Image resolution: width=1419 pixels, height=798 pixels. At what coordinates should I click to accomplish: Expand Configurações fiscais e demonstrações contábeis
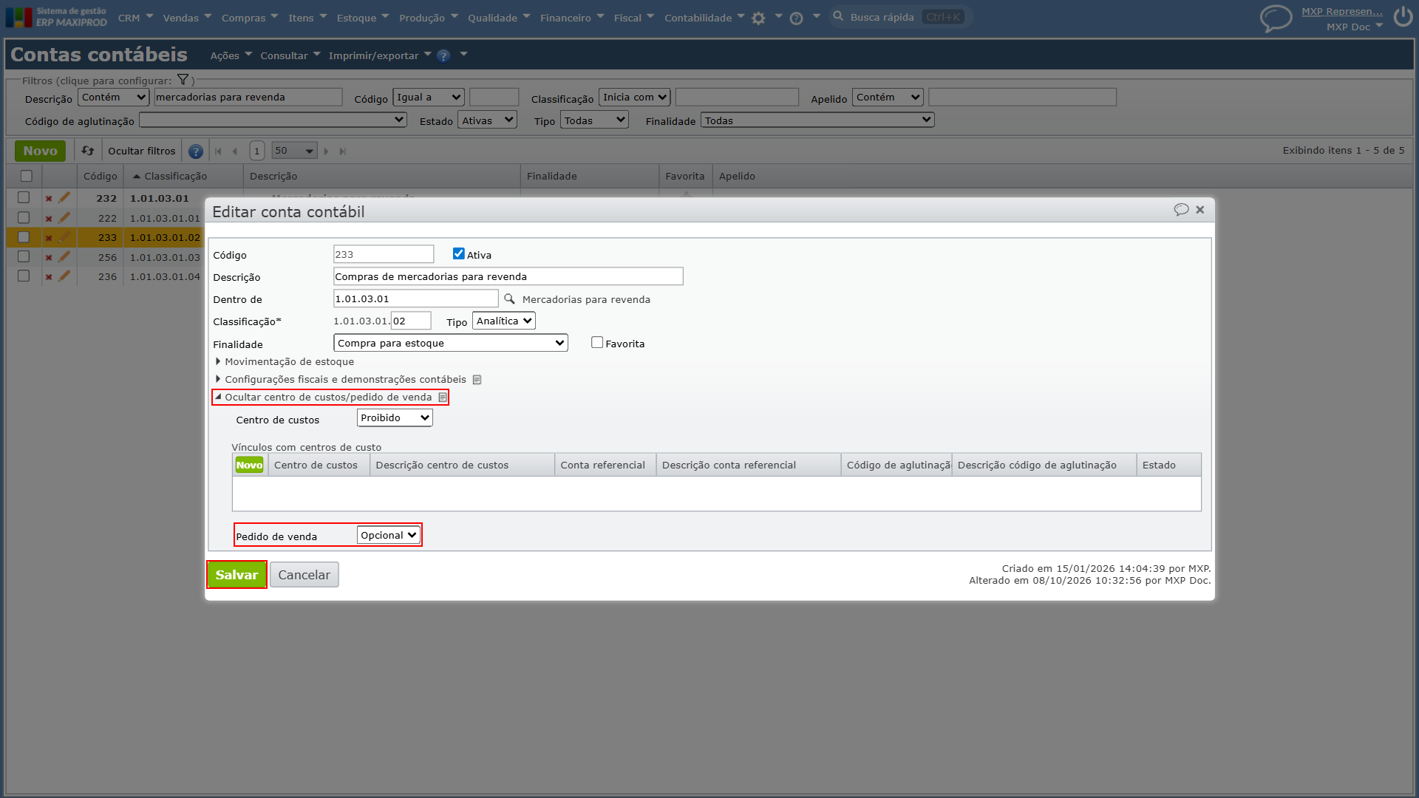[x=341, y=379]
